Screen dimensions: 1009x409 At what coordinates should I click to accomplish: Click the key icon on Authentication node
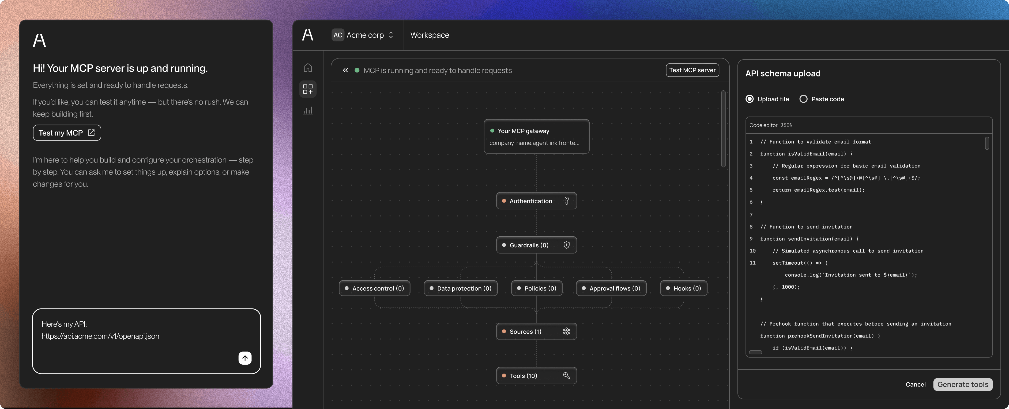pyautogui.click(x=566, y=201)
